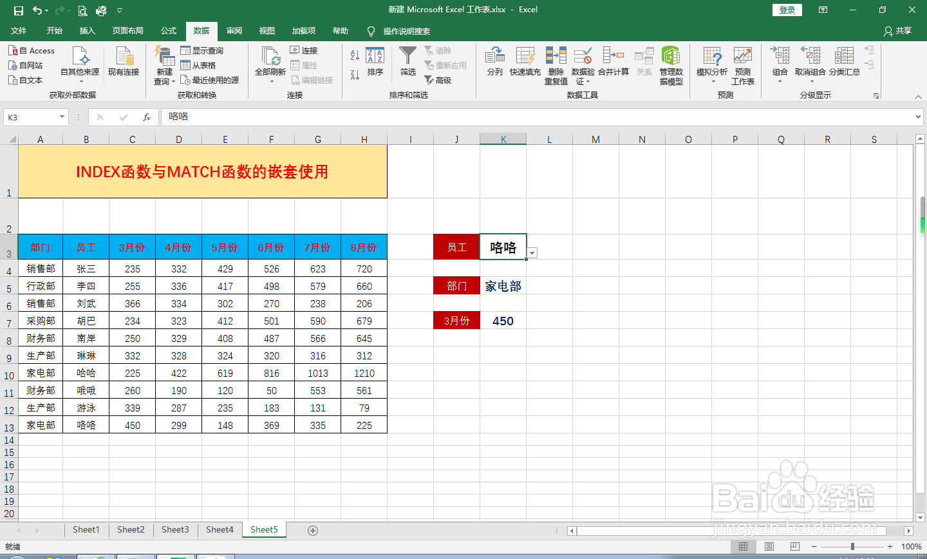Click Print Preview icon in quick access toolbar

82,10
